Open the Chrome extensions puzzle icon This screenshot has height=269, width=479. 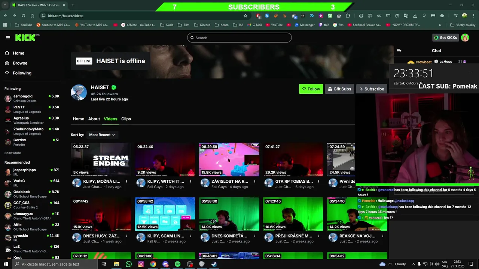(x=348, y=16)
